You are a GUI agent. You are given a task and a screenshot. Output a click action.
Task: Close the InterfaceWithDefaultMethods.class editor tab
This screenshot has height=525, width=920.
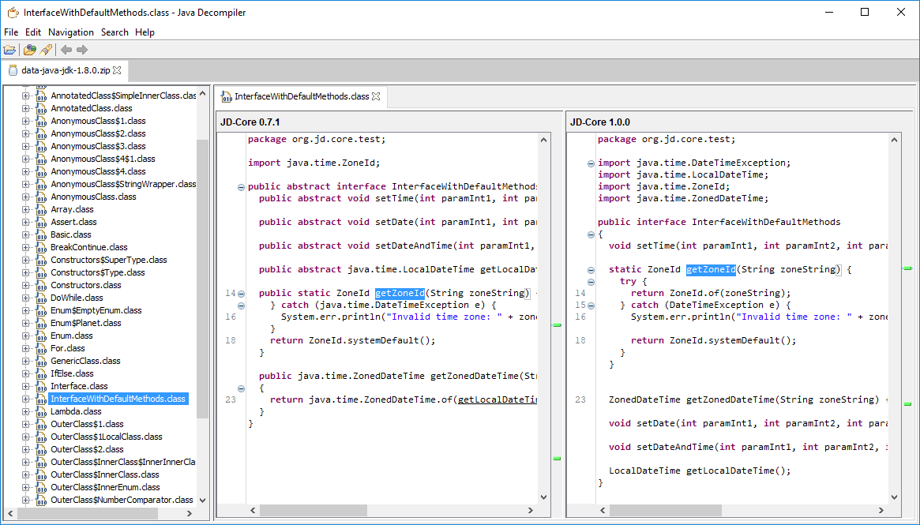376,96
